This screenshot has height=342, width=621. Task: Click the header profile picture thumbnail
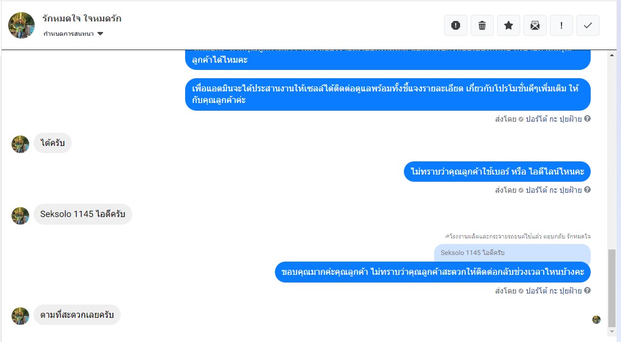(21, 25)
